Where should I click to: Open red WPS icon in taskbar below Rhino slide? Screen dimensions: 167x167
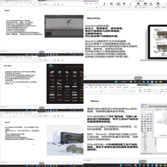tap(144, 165)
